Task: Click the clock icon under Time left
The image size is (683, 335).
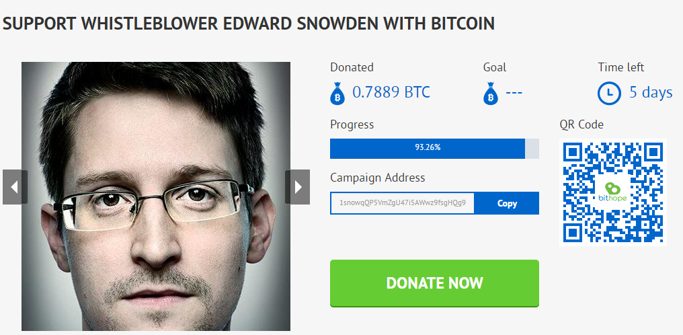Action: (x=609, y=94)
